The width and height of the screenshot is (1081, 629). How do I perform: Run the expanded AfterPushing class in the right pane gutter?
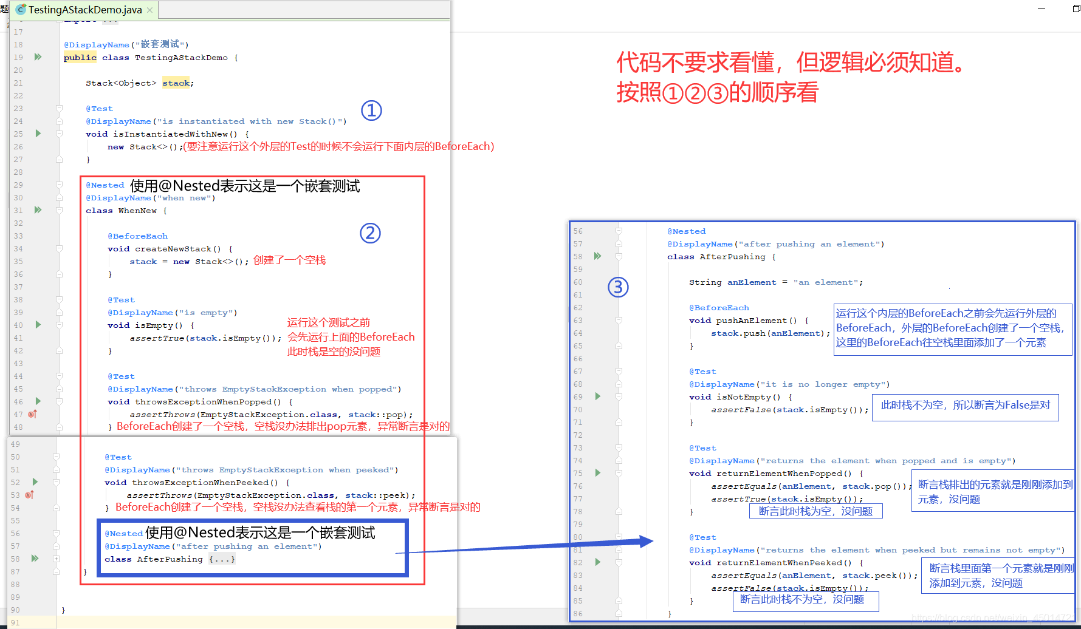click(x=597, y=256)
